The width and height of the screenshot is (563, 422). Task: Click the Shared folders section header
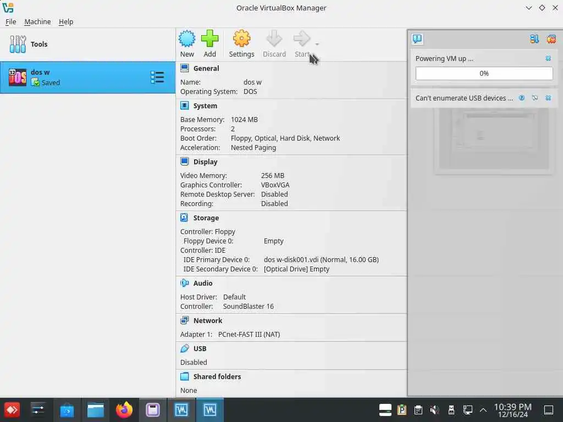(x=217, y=376)
